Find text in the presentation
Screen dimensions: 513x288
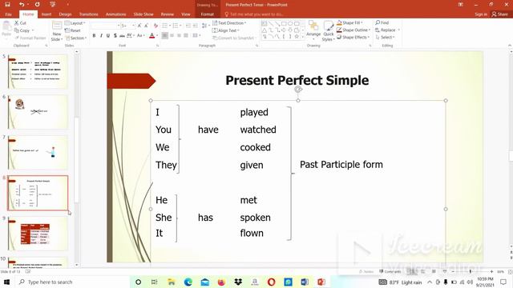(x=382, y=22)
